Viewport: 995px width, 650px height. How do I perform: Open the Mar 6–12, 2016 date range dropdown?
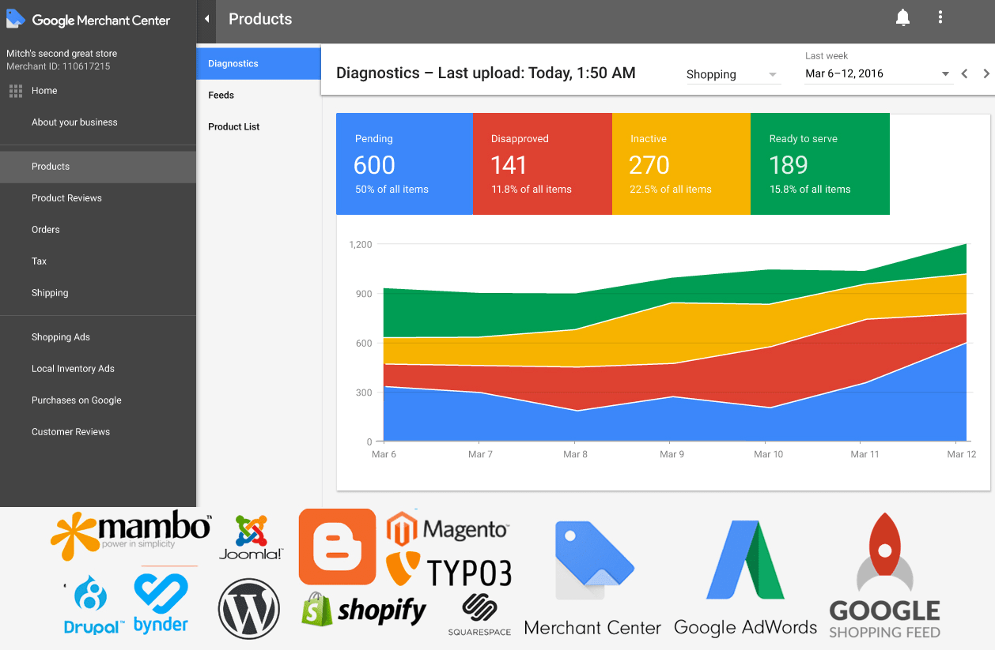click(x=878, y=73)
